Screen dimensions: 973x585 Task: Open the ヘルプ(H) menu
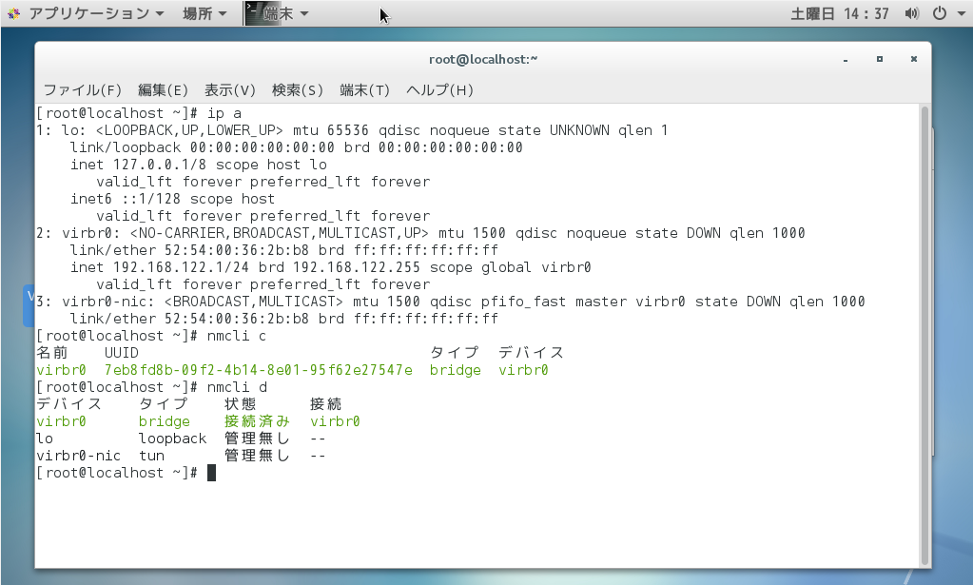click(438, 90)
